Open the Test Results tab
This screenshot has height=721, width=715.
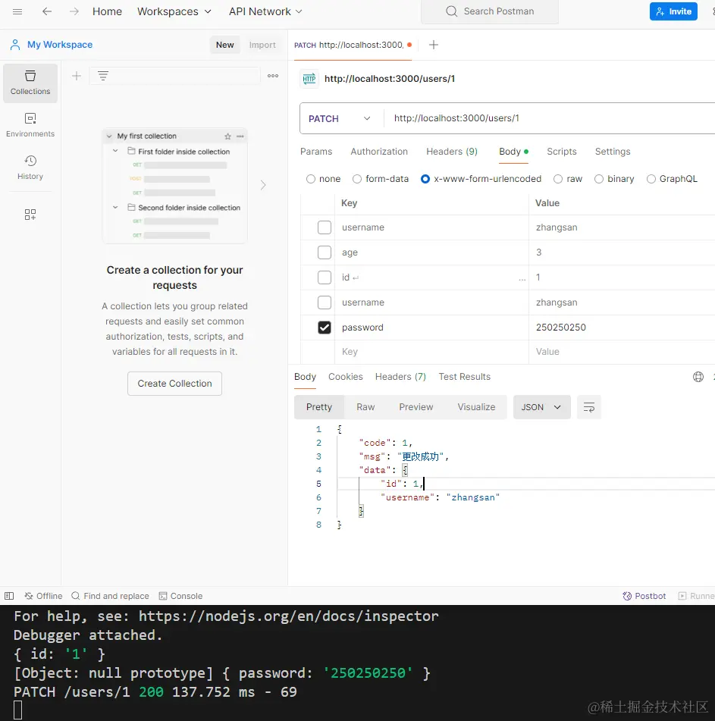[464, 377]
